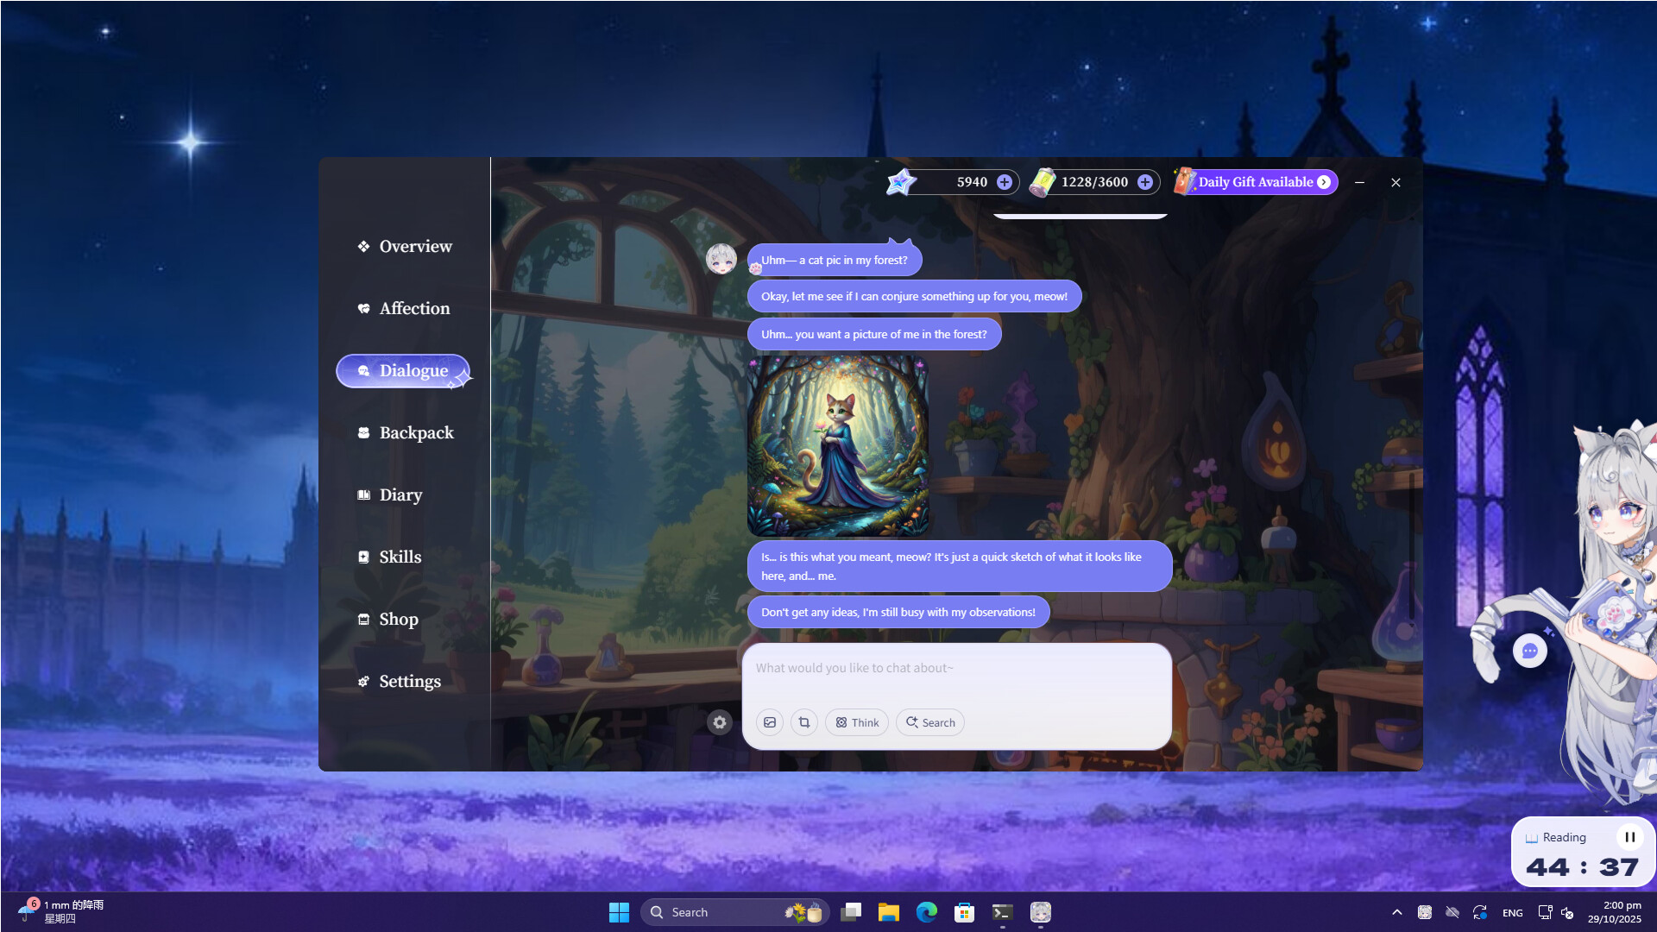Screen dimensions: 1657x932
Task: Open the floating chat bubble near the character
Action: 1529,651
